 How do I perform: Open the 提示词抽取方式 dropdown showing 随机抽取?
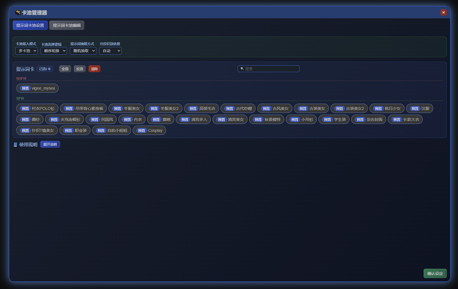83,51
